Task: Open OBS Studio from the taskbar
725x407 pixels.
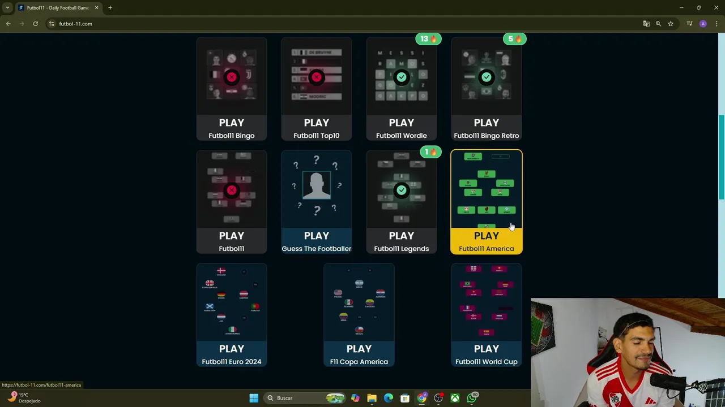Action: (438, 398)
